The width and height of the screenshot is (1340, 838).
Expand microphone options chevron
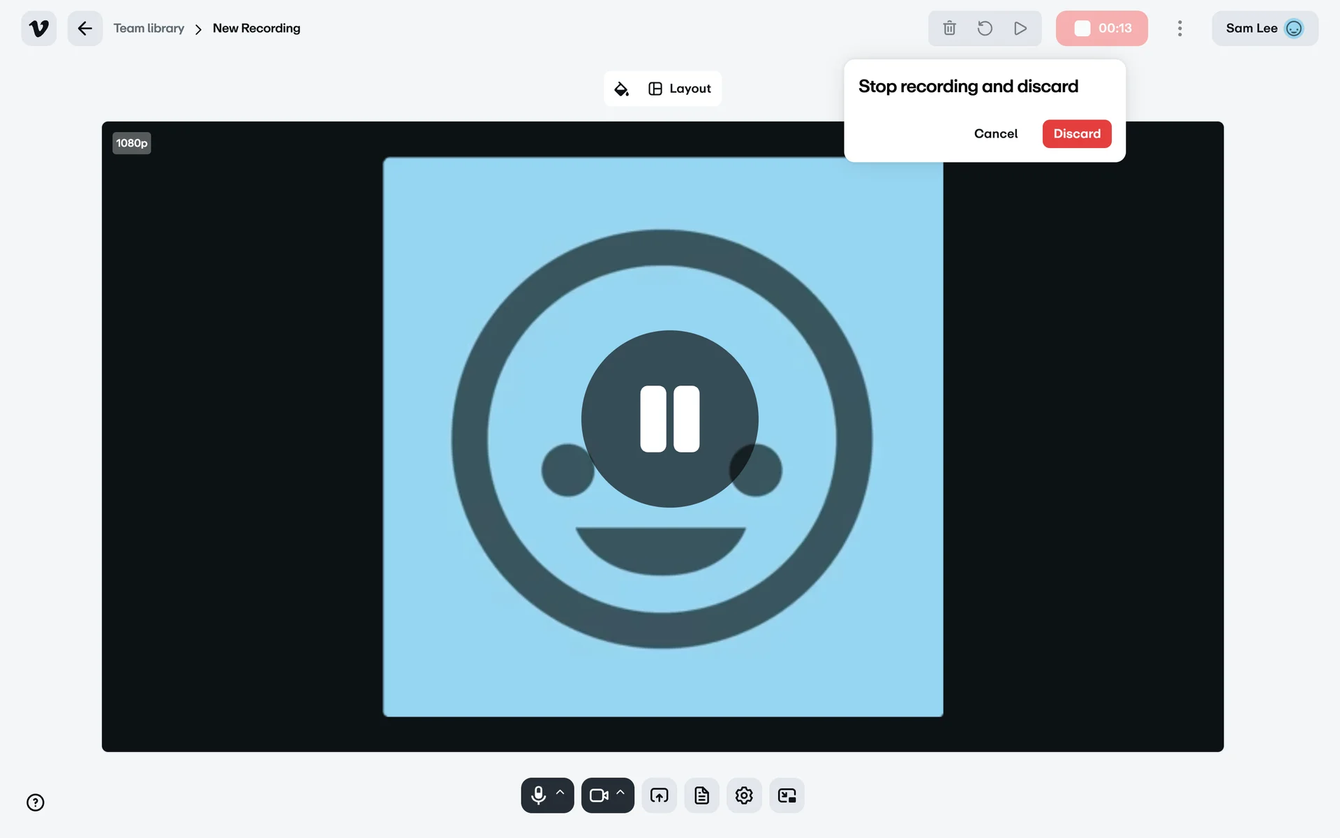560,793
